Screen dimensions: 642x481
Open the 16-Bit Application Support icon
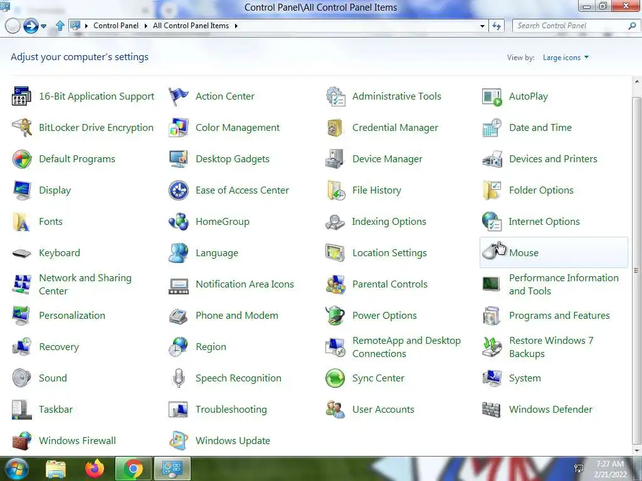pyautogui.click(x=21, y=96)
